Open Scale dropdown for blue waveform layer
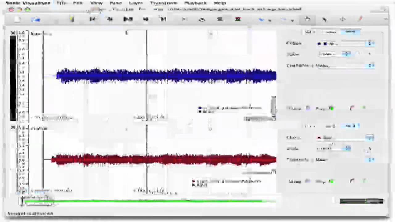 coord(335,54)
